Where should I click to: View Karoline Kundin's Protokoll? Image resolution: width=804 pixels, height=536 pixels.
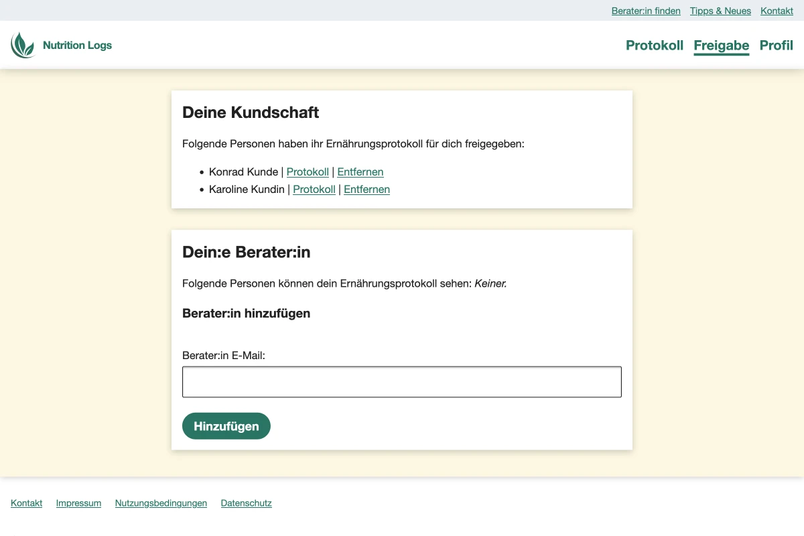coord(314,189)
